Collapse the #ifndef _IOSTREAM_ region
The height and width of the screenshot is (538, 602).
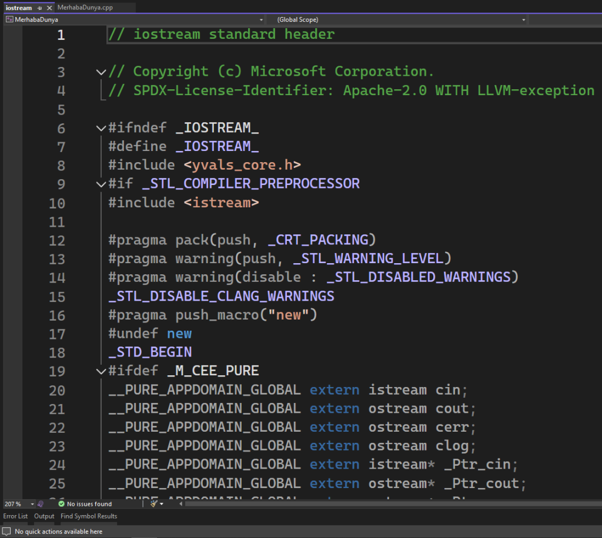pyautogui.click(x=101, y=129)
